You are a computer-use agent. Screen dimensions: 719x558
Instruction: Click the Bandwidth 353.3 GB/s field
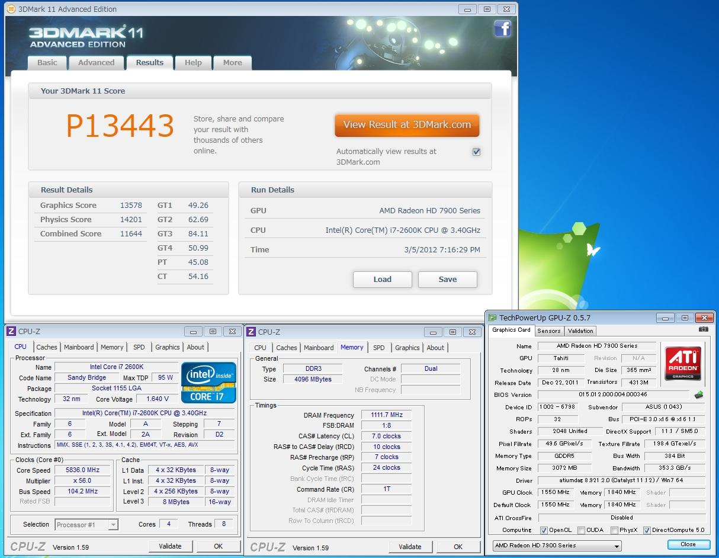(x=675, y=468)
